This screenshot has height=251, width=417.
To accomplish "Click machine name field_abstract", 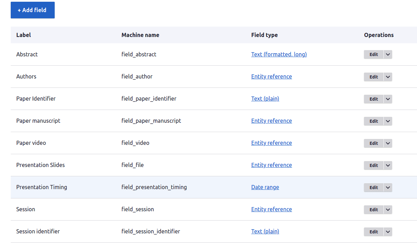I will tap(139, 54).
